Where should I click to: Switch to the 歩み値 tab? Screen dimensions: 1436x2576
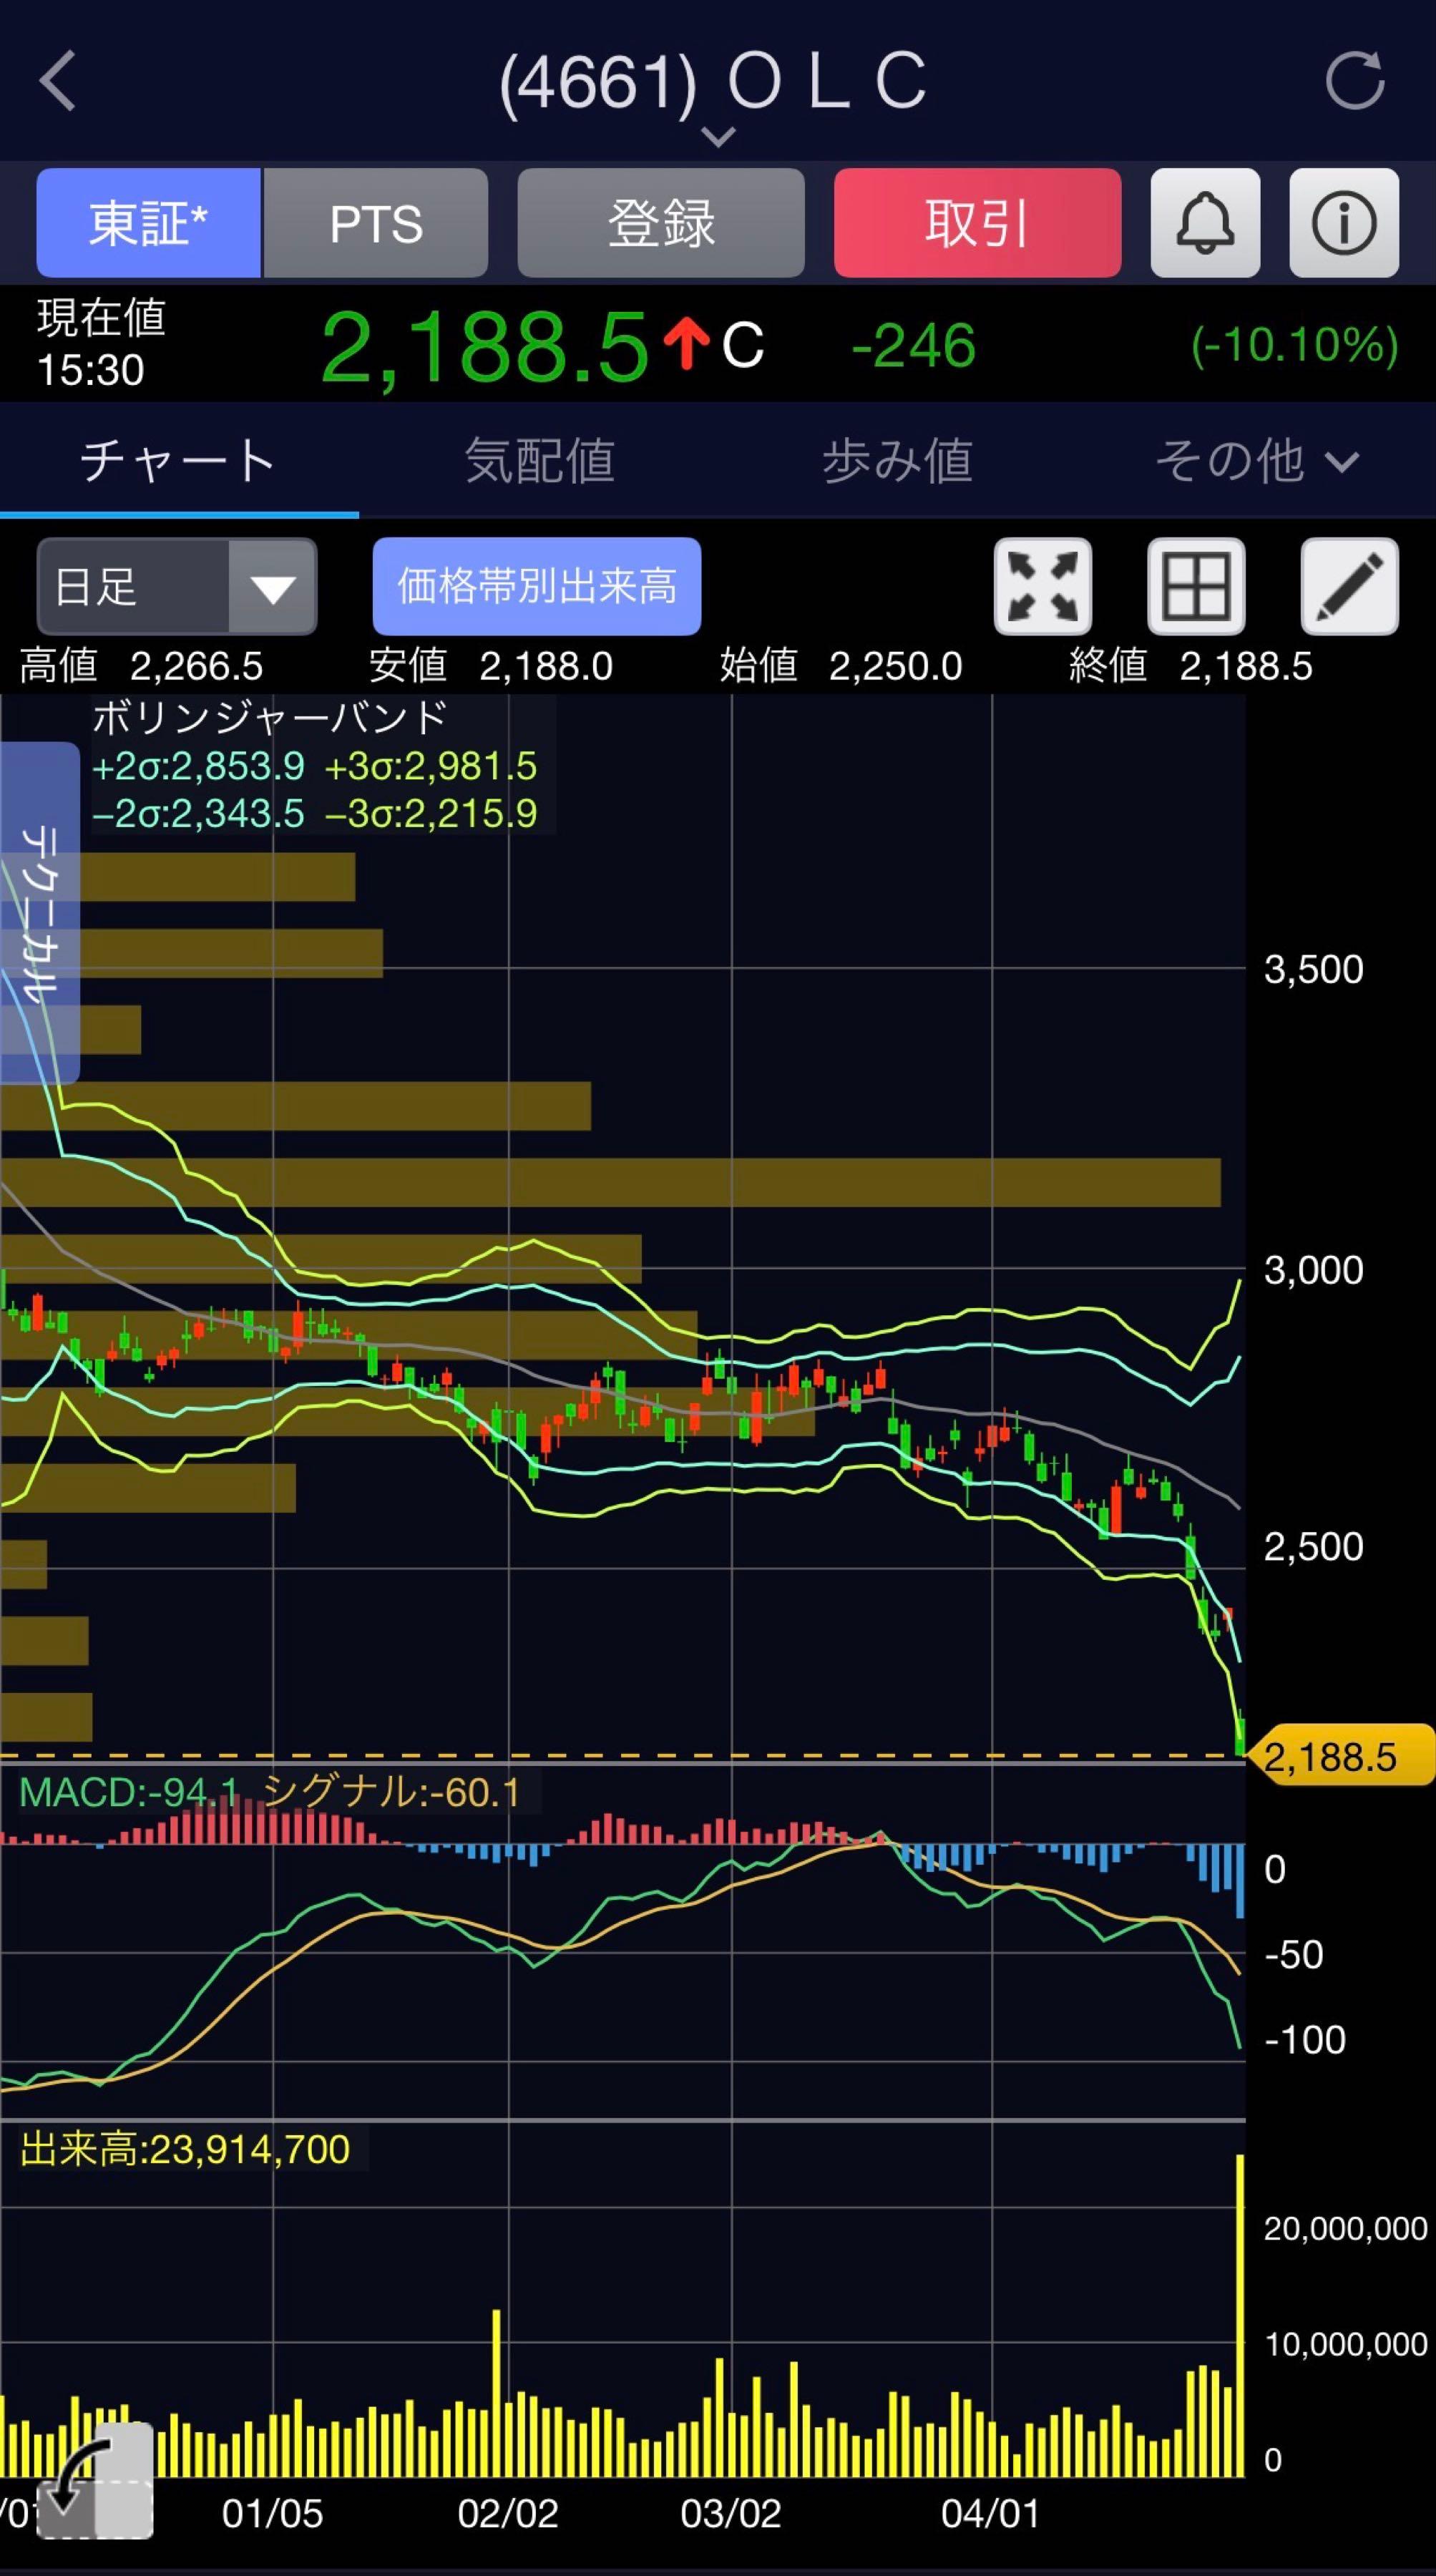pos(897,461)
